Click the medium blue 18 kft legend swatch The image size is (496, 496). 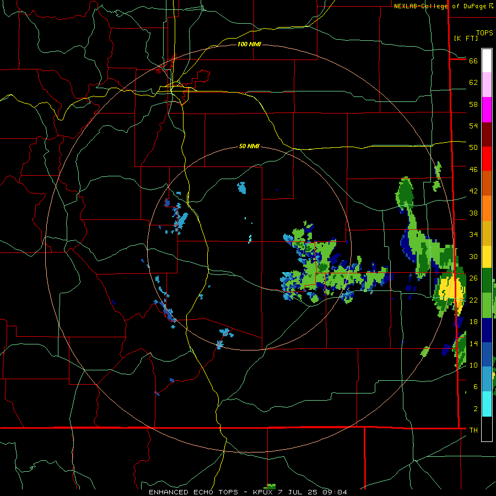pyautogui.click(x=487, y=354)
